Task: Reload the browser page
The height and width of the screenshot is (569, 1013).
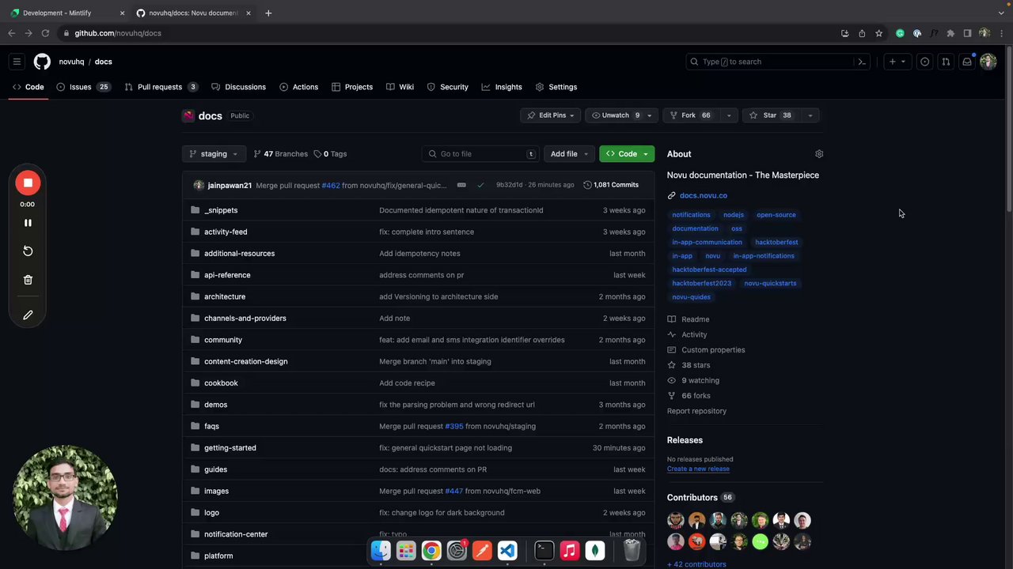Action: click(x=45, y=33)
